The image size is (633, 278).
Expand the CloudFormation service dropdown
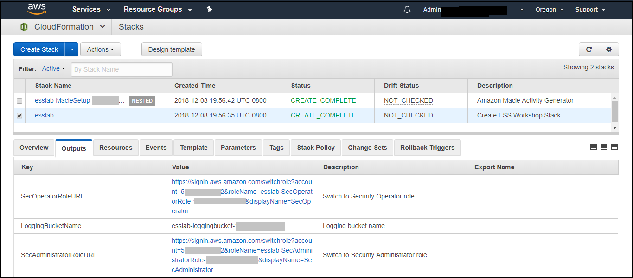[70, 27]
